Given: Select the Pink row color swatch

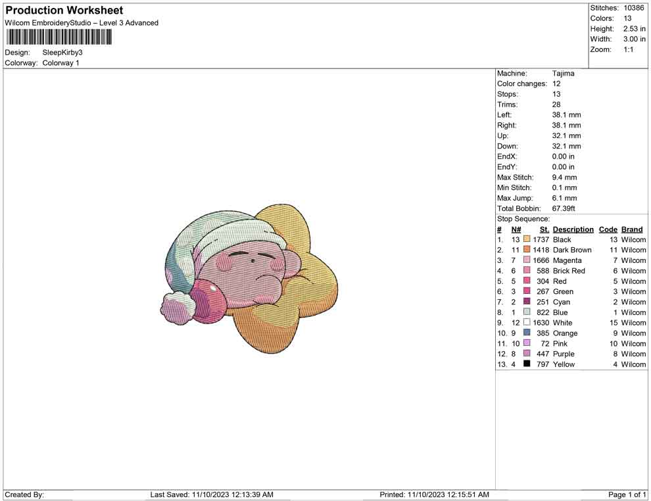Looking at the screenshot, I should [x=527, y=343].
